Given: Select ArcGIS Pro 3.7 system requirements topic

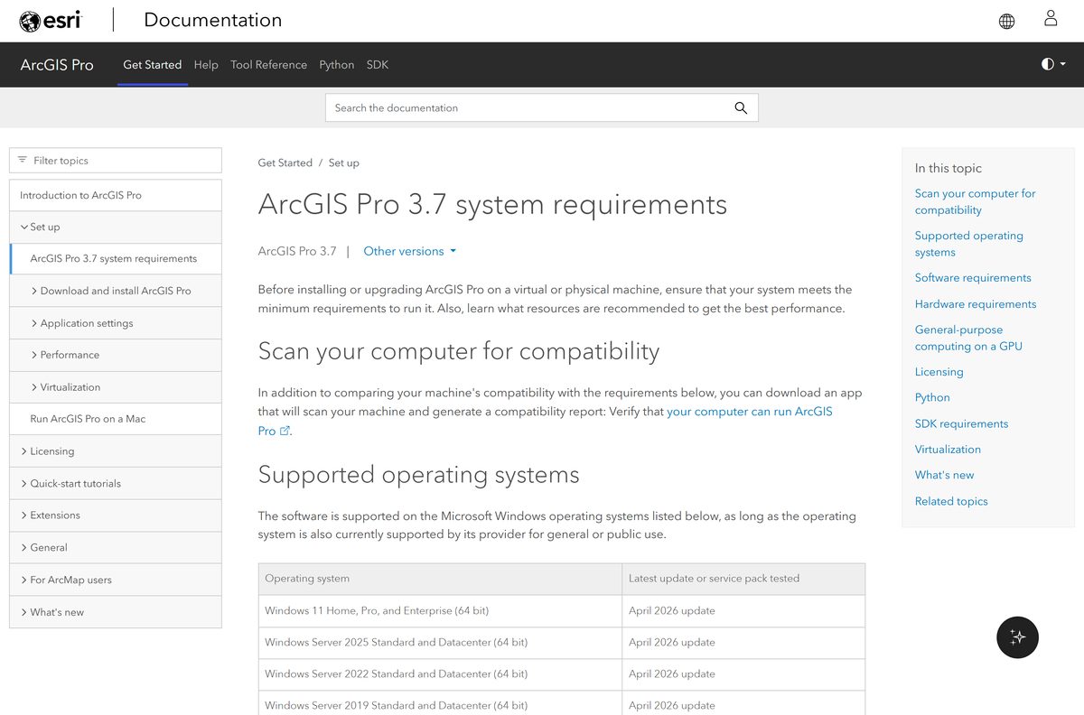Looking at the screenshot, I should [116, 258].
